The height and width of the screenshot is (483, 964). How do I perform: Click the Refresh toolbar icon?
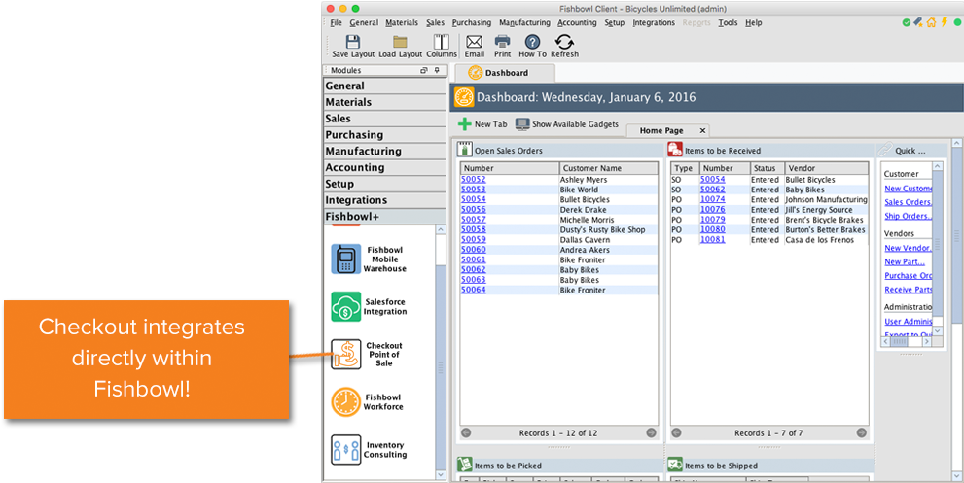[564, 41]
